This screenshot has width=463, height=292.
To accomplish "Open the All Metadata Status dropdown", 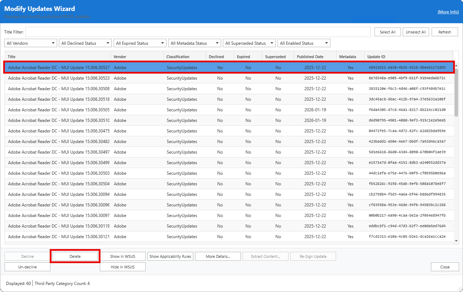I will click(x=194, y=43).
